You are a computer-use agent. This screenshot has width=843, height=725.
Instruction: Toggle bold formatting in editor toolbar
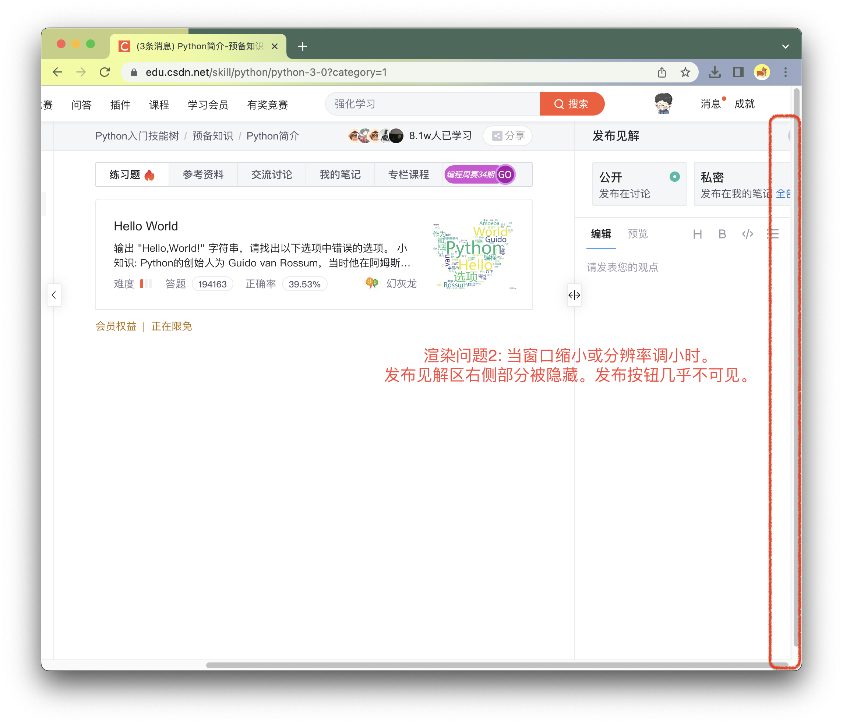pyautogui.click(x=722, y=234)
